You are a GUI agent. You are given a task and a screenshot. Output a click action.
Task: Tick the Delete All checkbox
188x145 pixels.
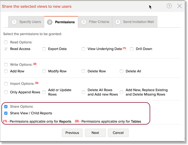tap(121, 71)
